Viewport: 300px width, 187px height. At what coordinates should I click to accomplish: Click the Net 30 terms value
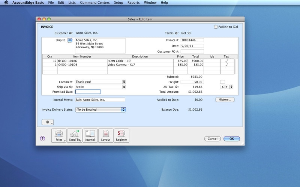point(186,33)
